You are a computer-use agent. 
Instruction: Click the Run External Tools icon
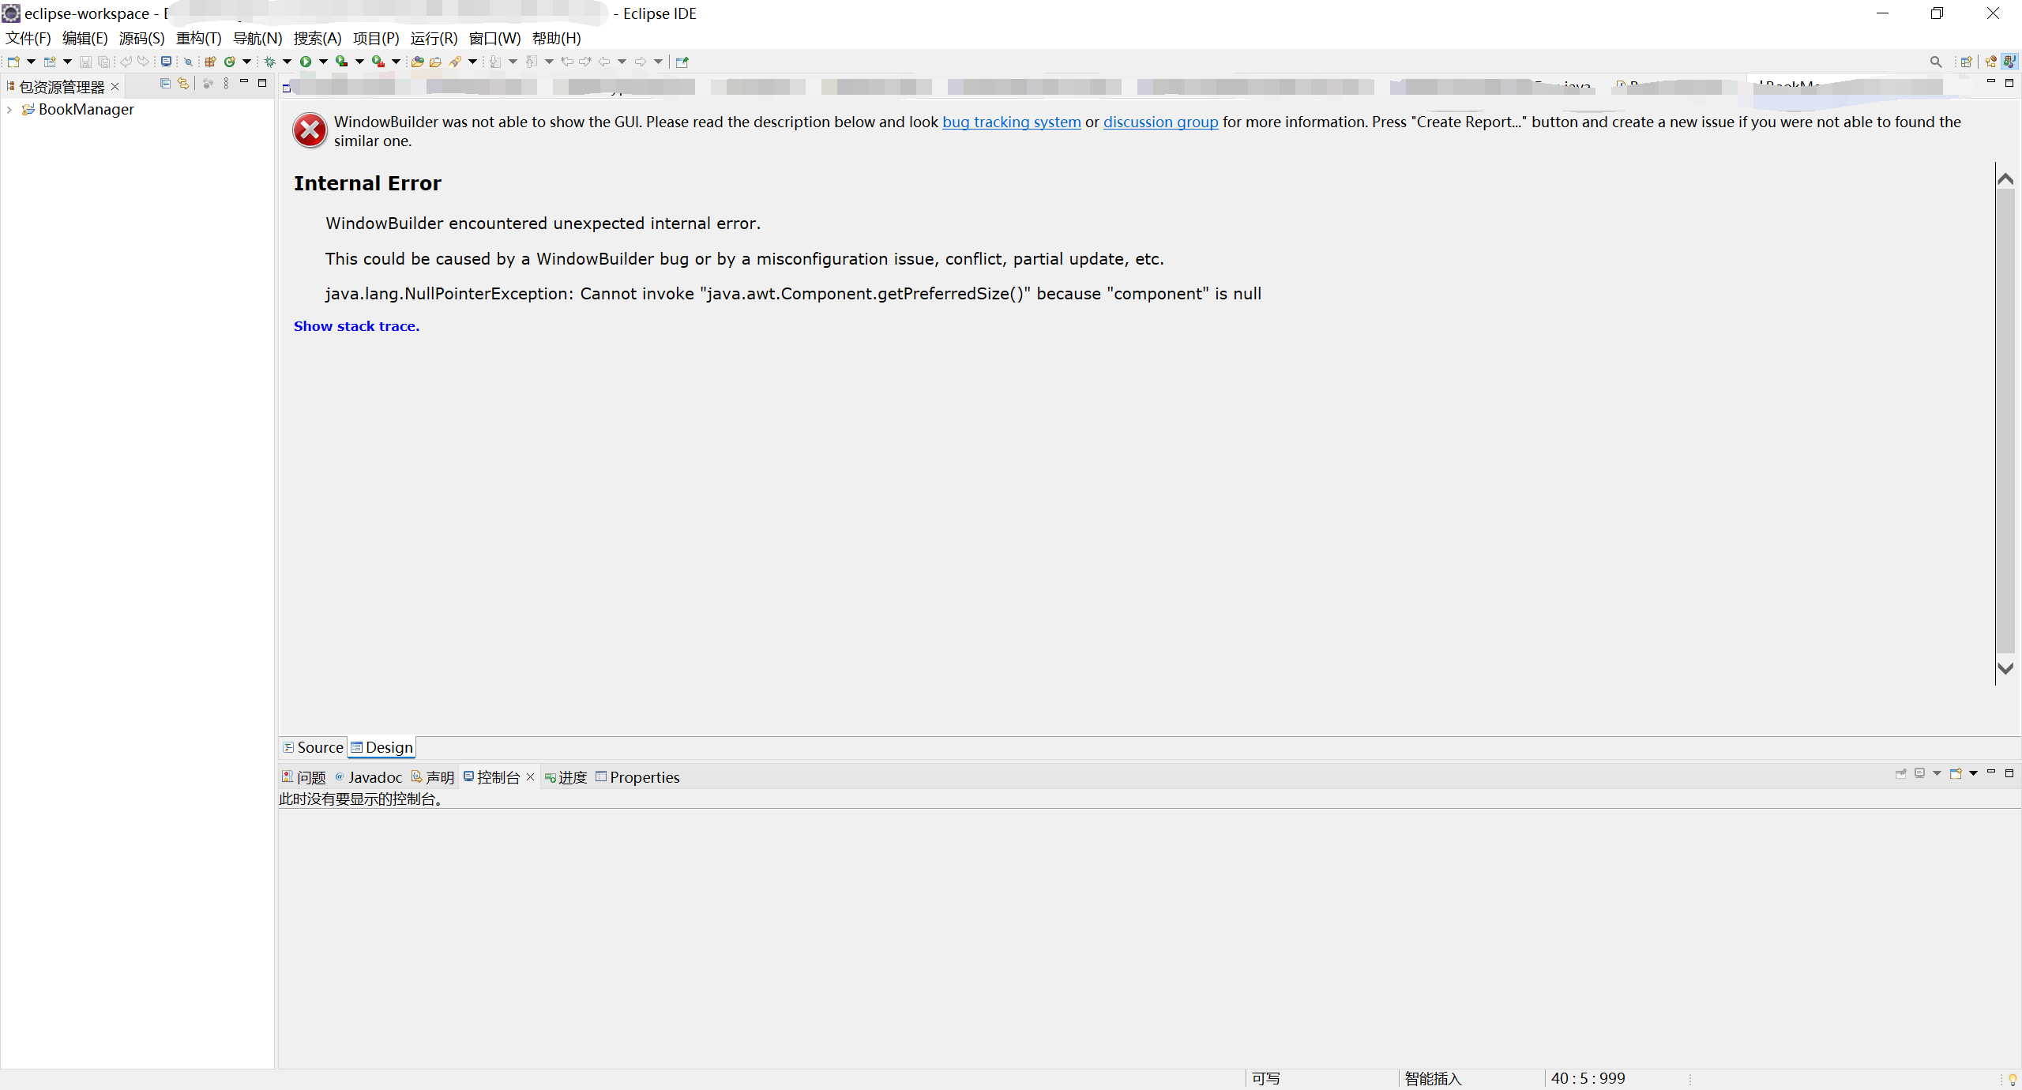[x=378, y=62]
